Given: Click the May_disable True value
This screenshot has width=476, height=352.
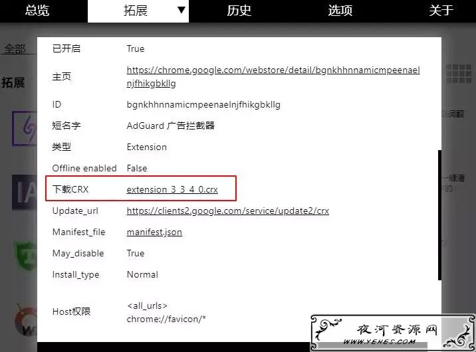Looking at the screenshot, I should (x=136, y=253).
